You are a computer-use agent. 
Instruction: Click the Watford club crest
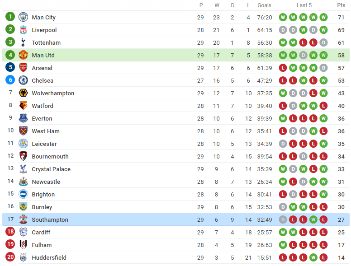[23, 106]
